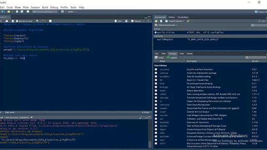Switch to the Connections tab
The height and width of the screenshot is (150, 267).
pos(183,17)
